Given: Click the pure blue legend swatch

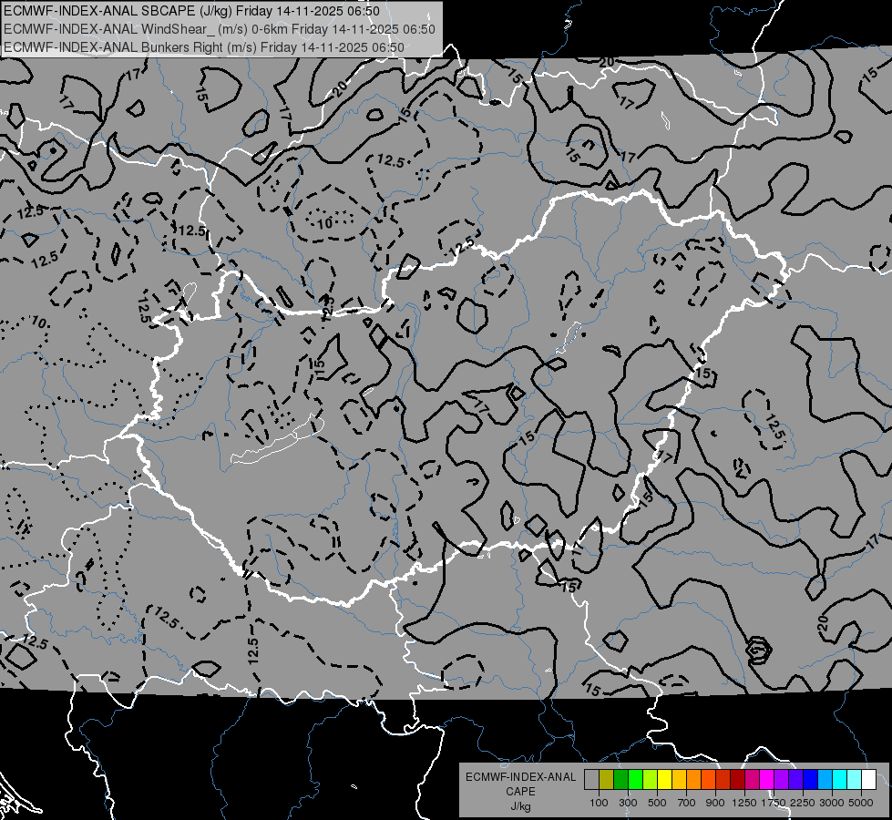Looking at the screenshot, I should click(x=811, y=779).
